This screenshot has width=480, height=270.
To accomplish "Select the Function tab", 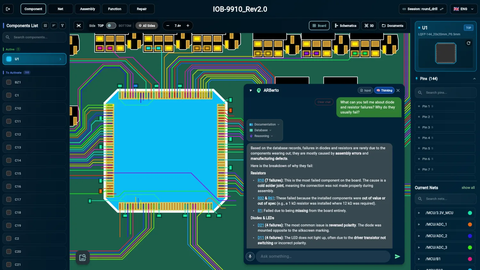I will click(115, 9).
